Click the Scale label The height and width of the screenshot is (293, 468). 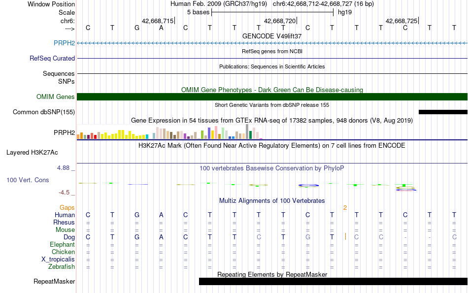coord(67,12)
